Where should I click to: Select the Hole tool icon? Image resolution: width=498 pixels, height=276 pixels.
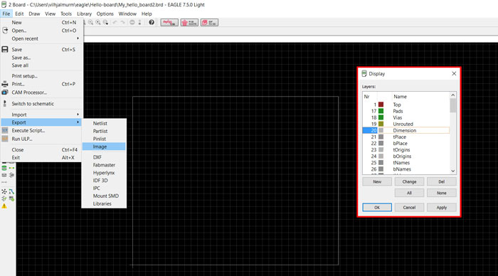[x=4, y=175]
